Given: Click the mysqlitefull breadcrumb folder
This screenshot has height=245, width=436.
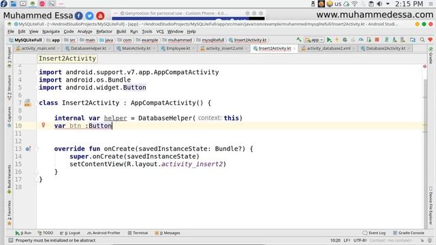Looking at the screenshot, I should pos(211,40).
